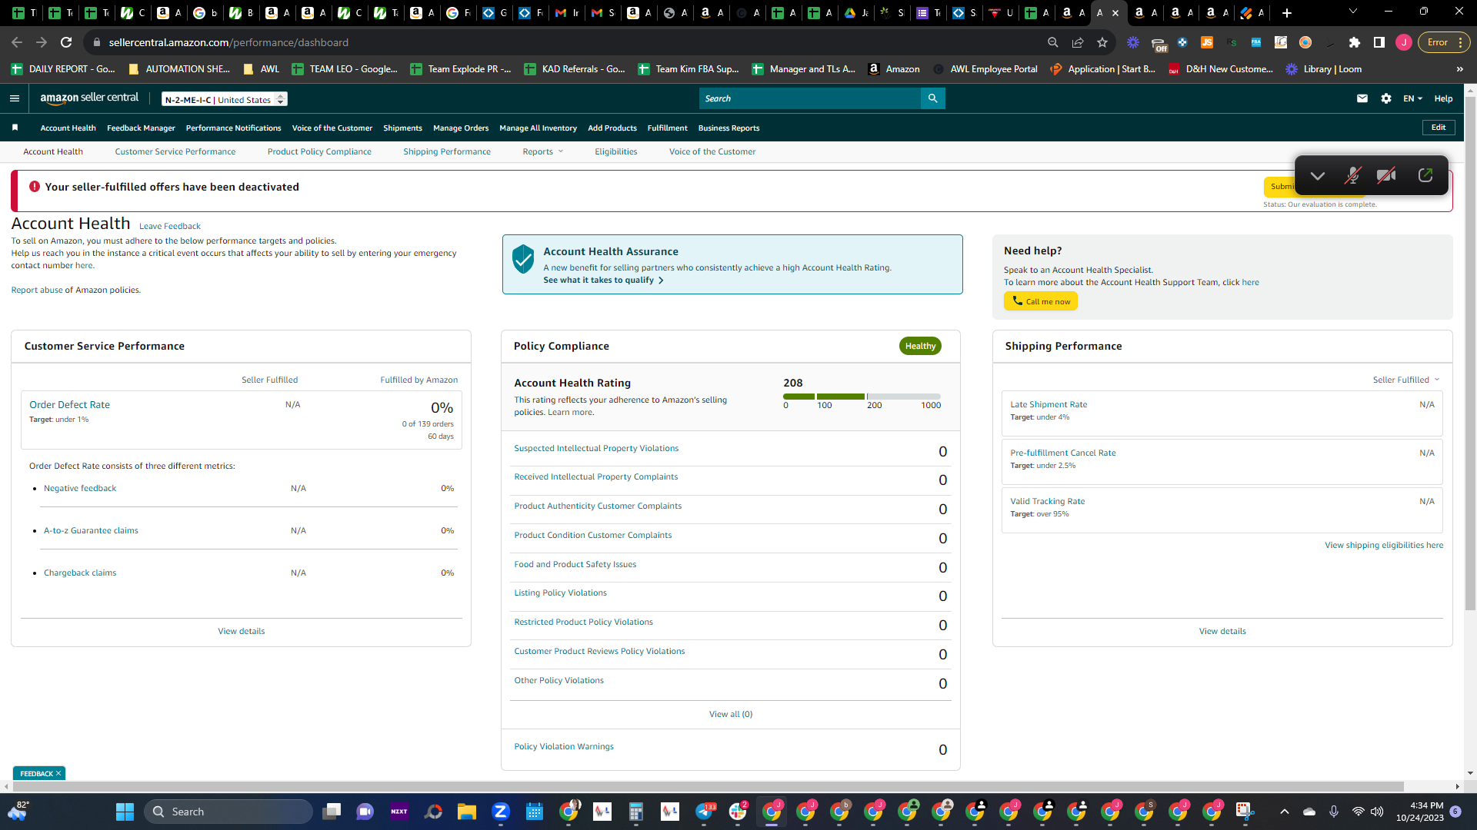This screenshot has width=1477, height=830.
Task: Click the bookmark flag icon in navigation bar
Action: 15,128
